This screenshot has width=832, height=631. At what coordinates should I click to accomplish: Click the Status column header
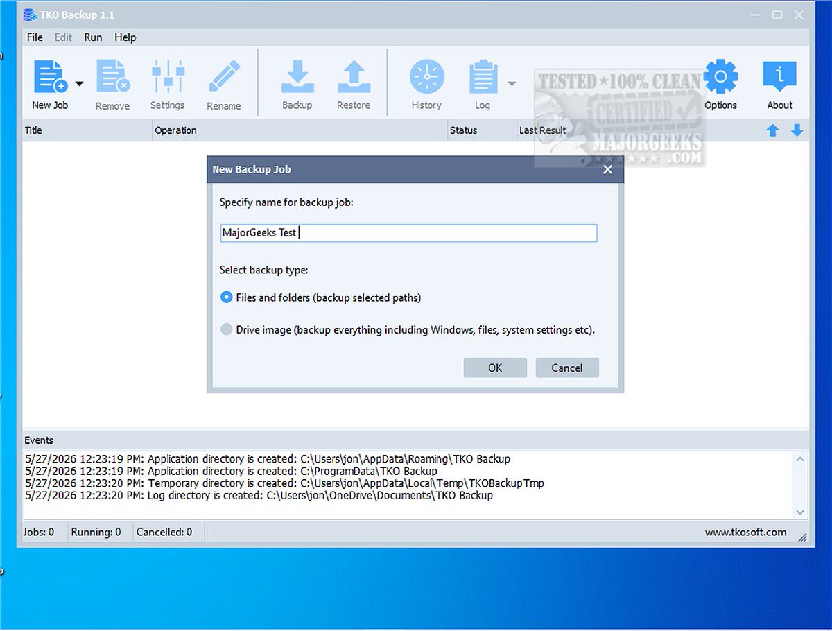click(482, 130)
